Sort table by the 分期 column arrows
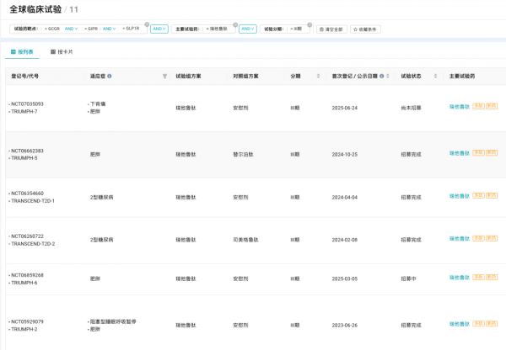 (318, 76)
